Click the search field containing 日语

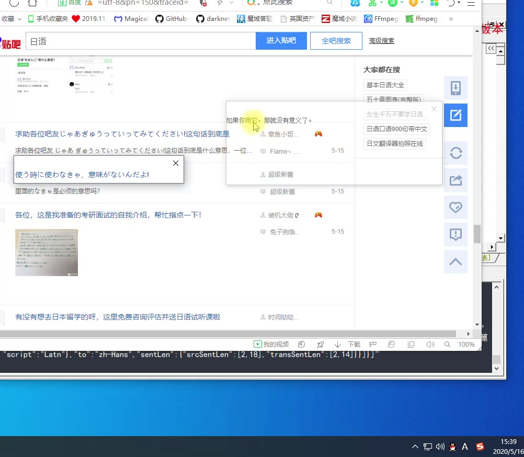(x=141, y=40)
